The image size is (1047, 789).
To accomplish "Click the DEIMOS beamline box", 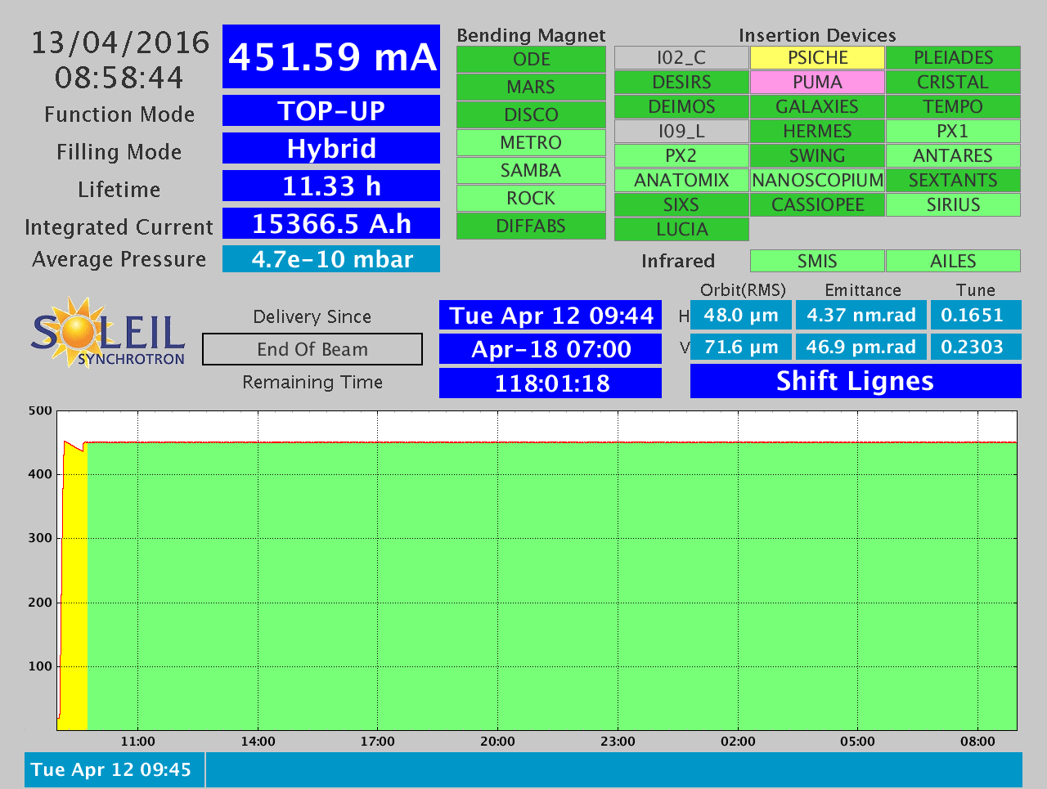I will [681, 107].
